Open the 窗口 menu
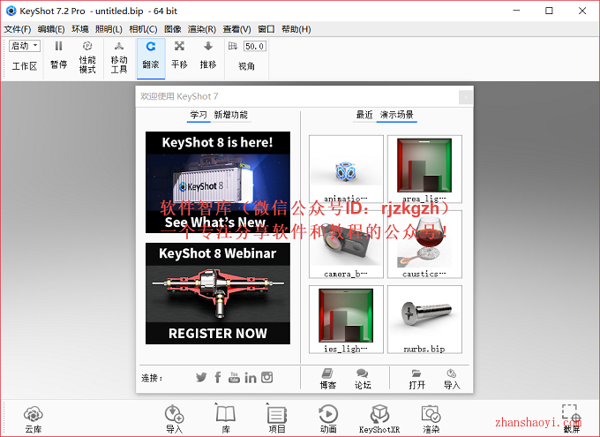Viewport: 600px width, 437px height. (266, 29)
